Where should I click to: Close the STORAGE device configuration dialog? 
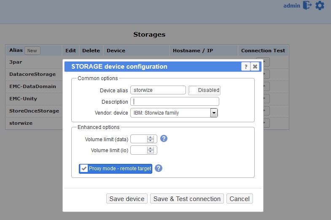coord(255,67)
